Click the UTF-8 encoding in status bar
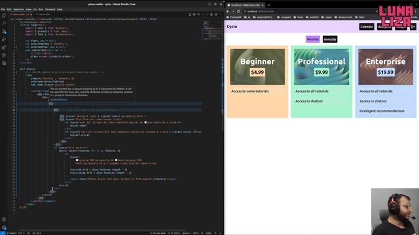 click(196, 233)
